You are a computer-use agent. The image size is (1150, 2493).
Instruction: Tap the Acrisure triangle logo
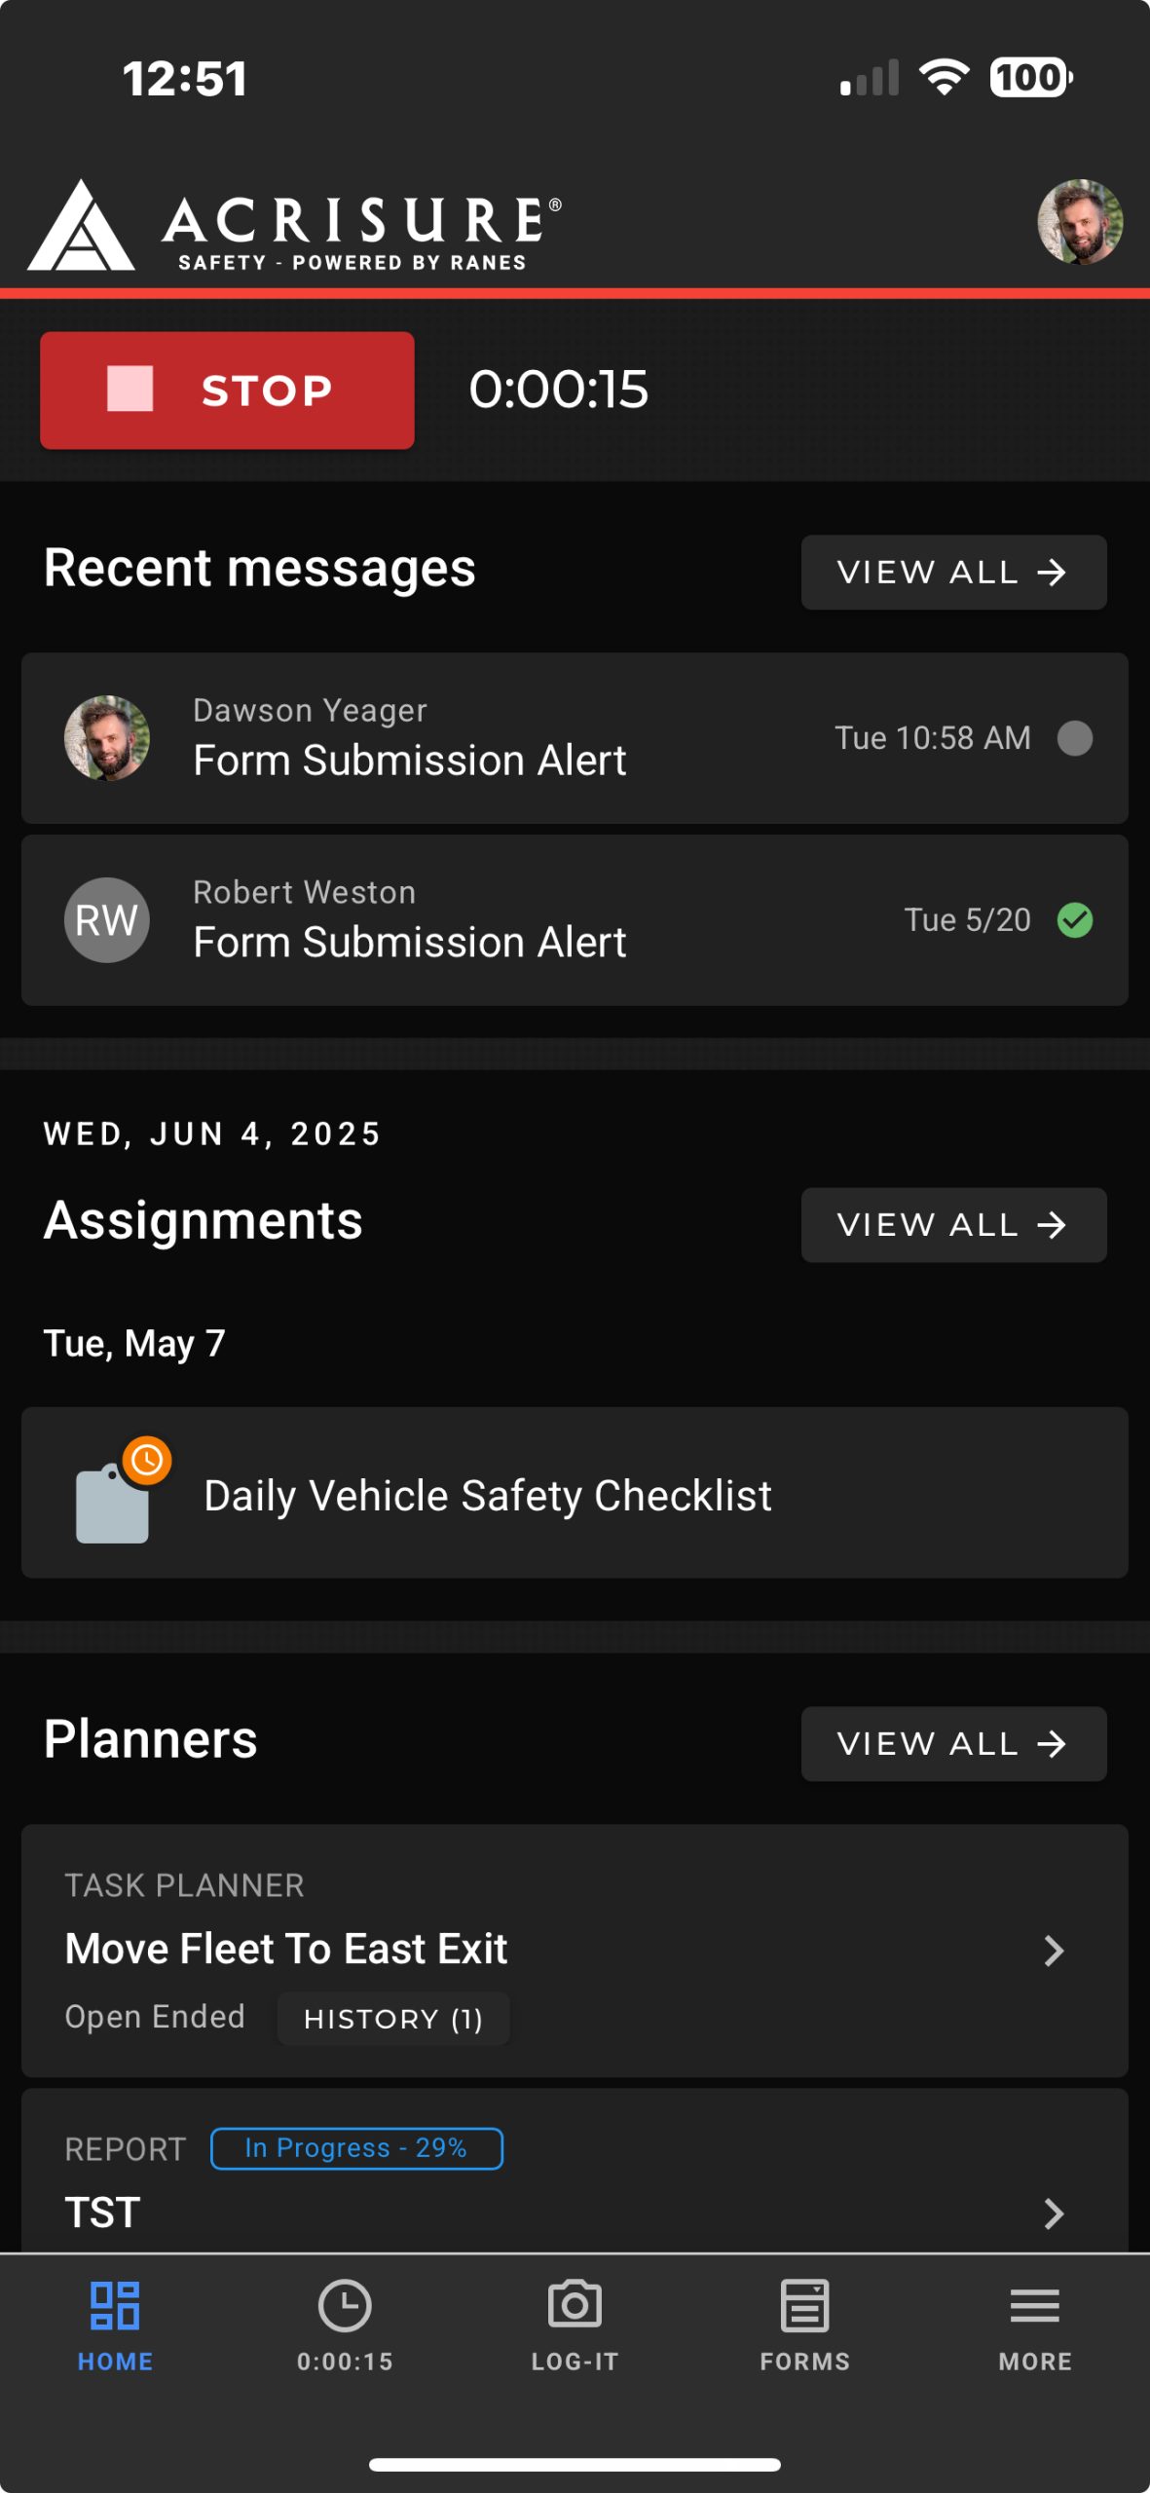point(81,226)
